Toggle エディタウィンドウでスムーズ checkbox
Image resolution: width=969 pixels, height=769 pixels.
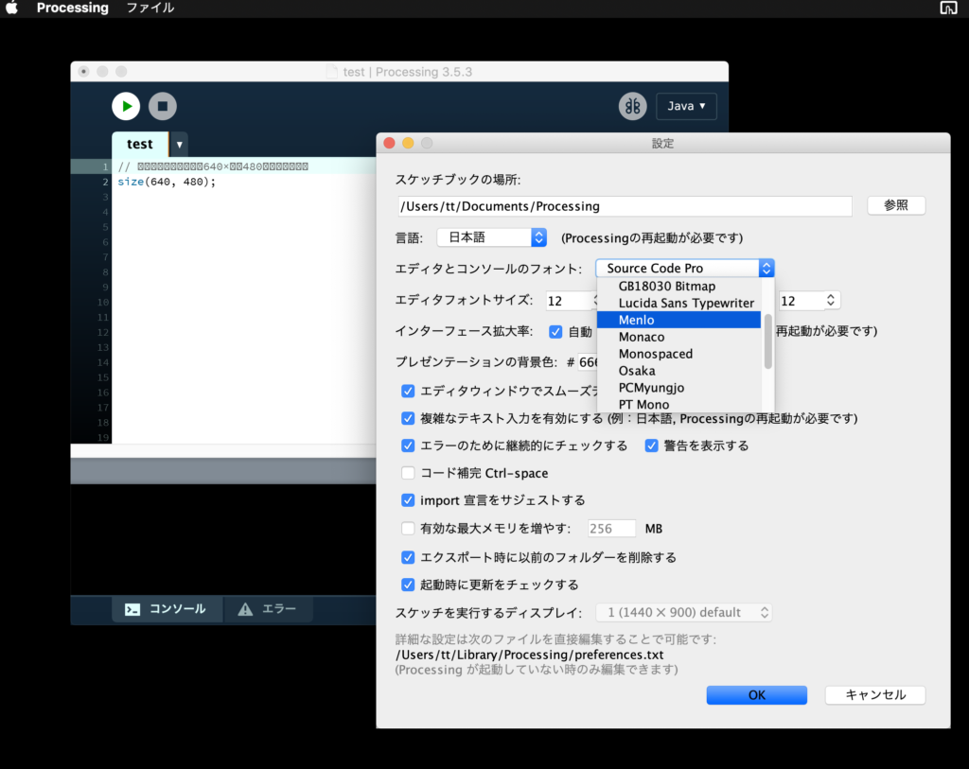coord(408,391)
